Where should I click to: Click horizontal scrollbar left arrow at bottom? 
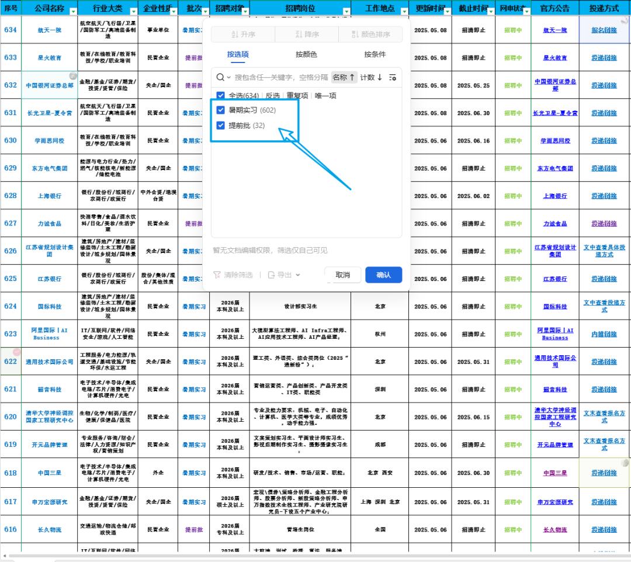(x=5, y=556)
